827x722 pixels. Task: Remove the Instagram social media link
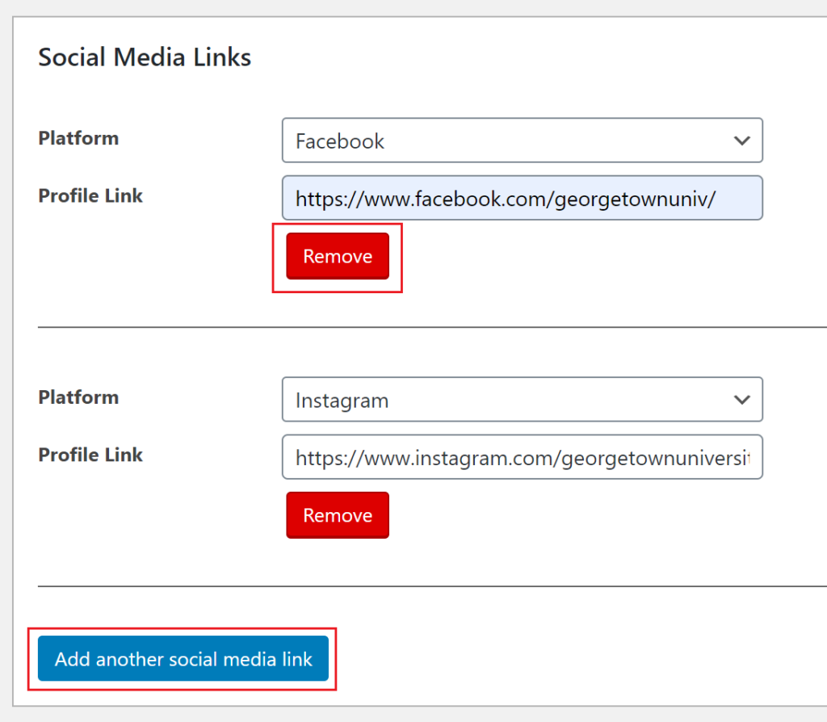point(338,515)
